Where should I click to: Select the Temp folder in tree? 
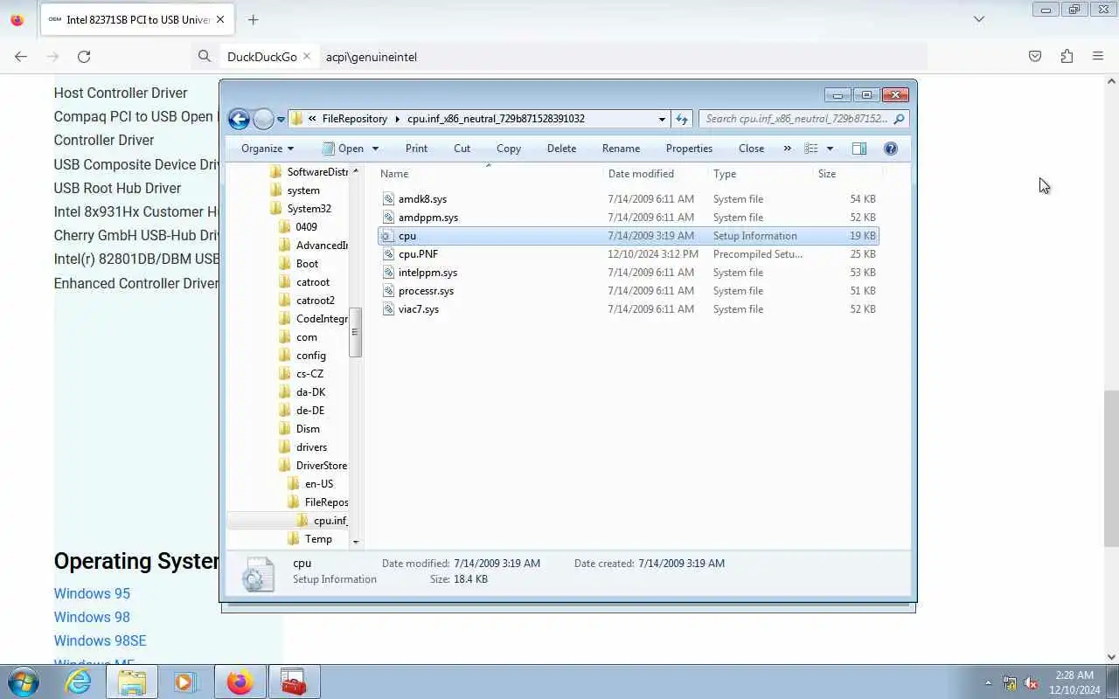coord(318,539)
